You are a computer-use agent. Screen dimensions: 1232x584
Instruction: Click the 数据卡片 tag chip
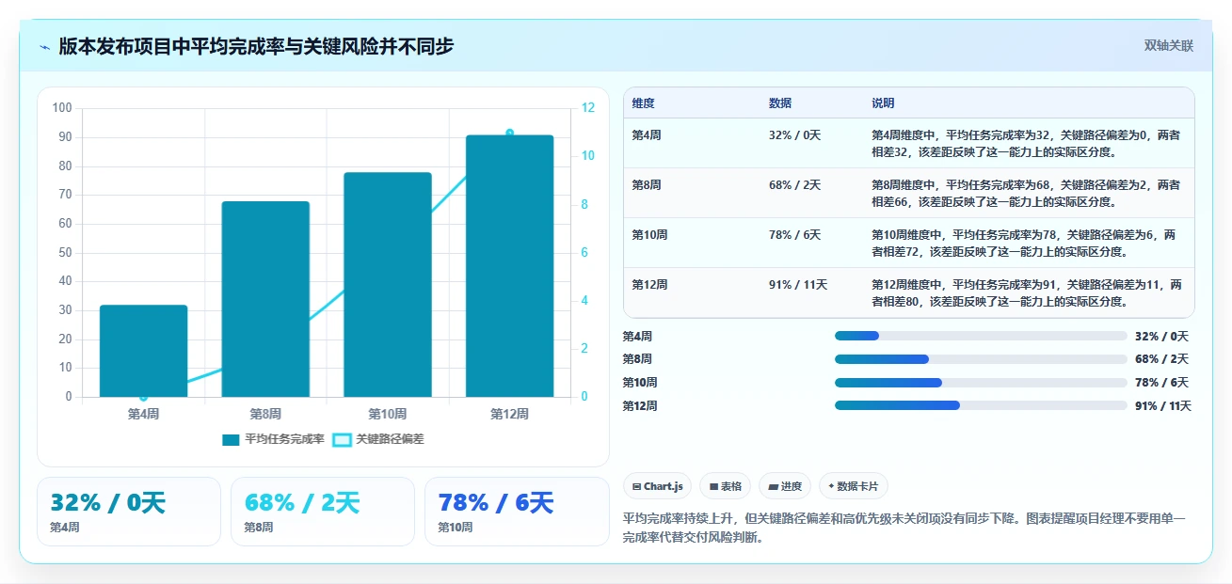coord(853,486)
